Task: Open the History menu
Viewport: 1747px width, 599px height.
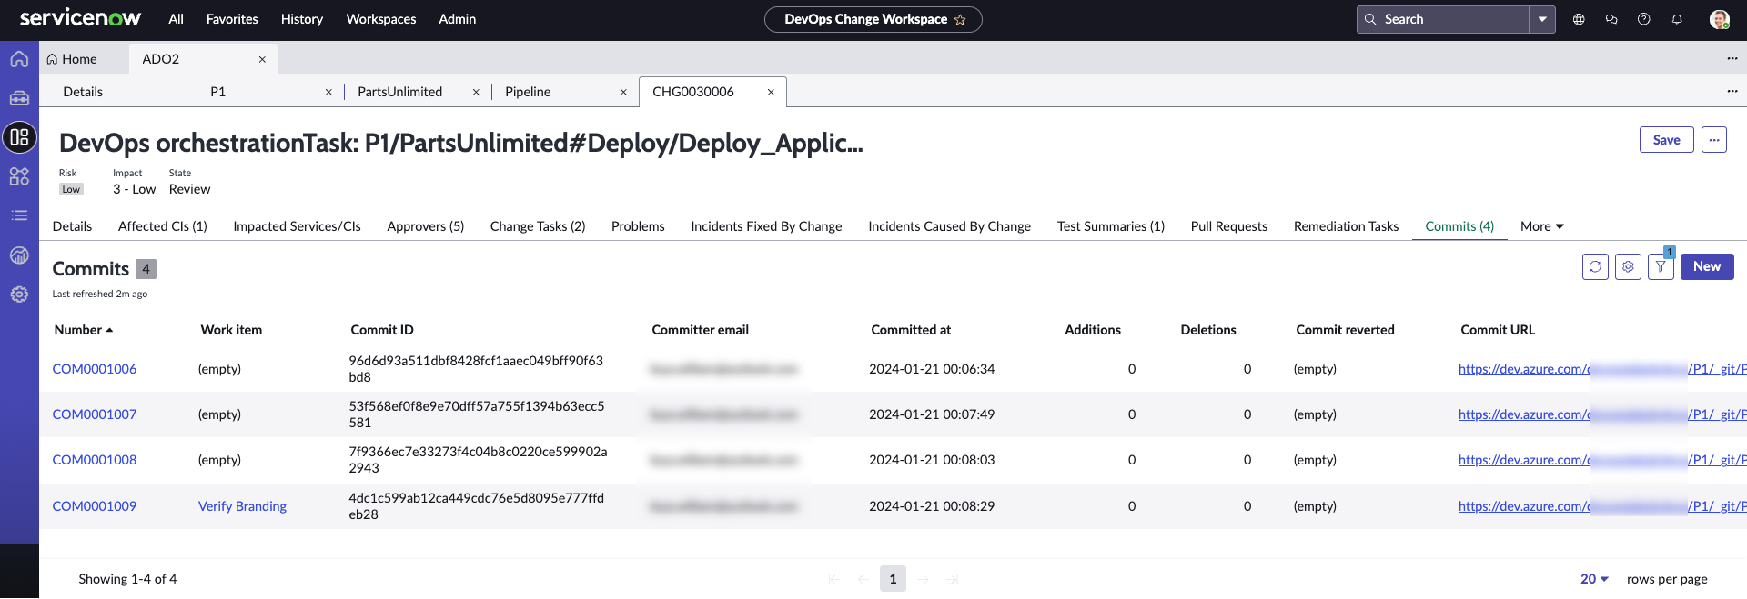Action: [x=302, y=19]
